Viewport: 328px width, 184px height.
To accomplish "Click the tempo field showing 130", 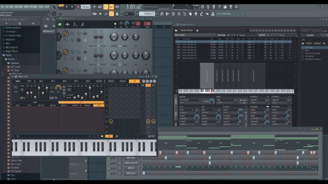I will [x=85, y=7].
